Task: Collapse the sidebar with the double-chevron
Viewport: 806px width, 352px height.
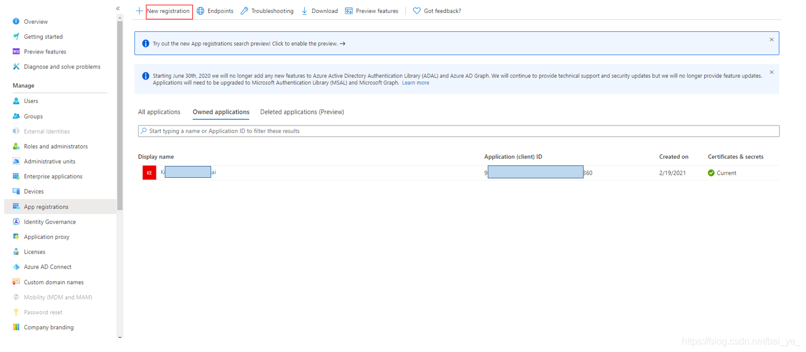Action: click(118, 8)
